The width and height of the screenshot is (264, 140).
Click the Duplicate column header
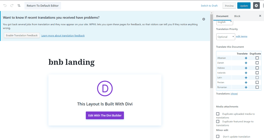[x=255, y=54]
